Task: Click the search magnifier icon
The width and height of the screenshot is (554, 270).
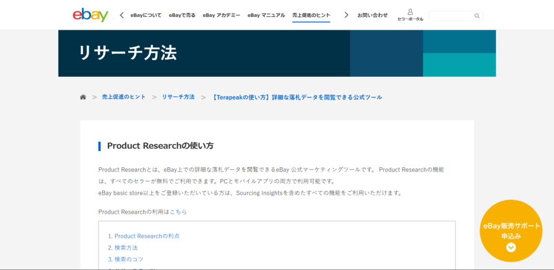Action: [x=477, y=16]
